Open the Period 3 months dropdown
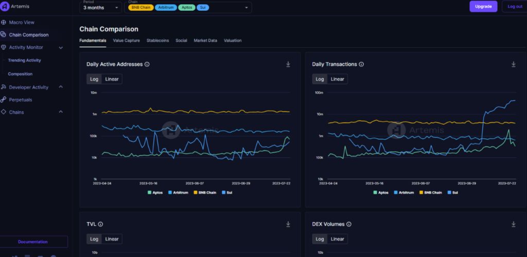Viewport: 527px width, 257px height. tap(101, 8)
